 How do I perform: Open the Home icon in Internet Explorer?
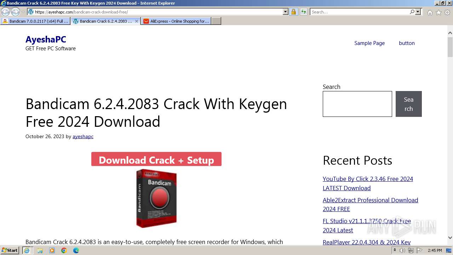pos(430,12)
